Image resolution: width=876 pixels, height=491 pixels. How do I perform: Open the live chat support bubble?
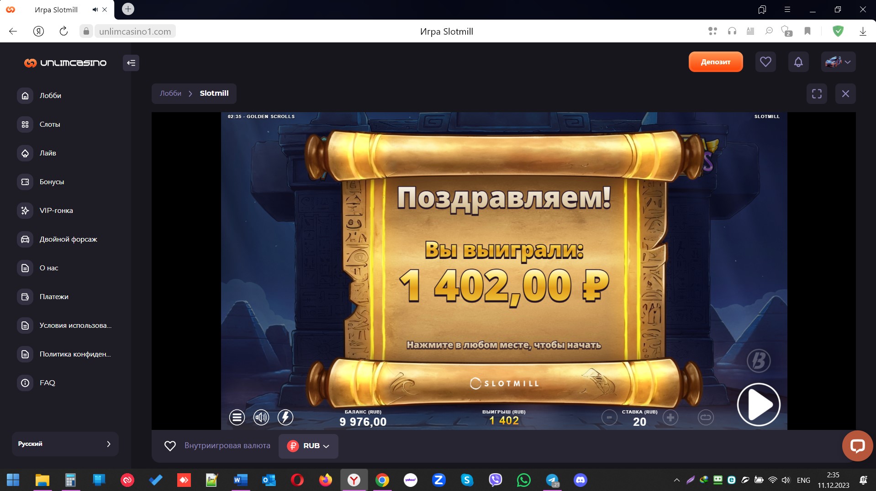857,446
